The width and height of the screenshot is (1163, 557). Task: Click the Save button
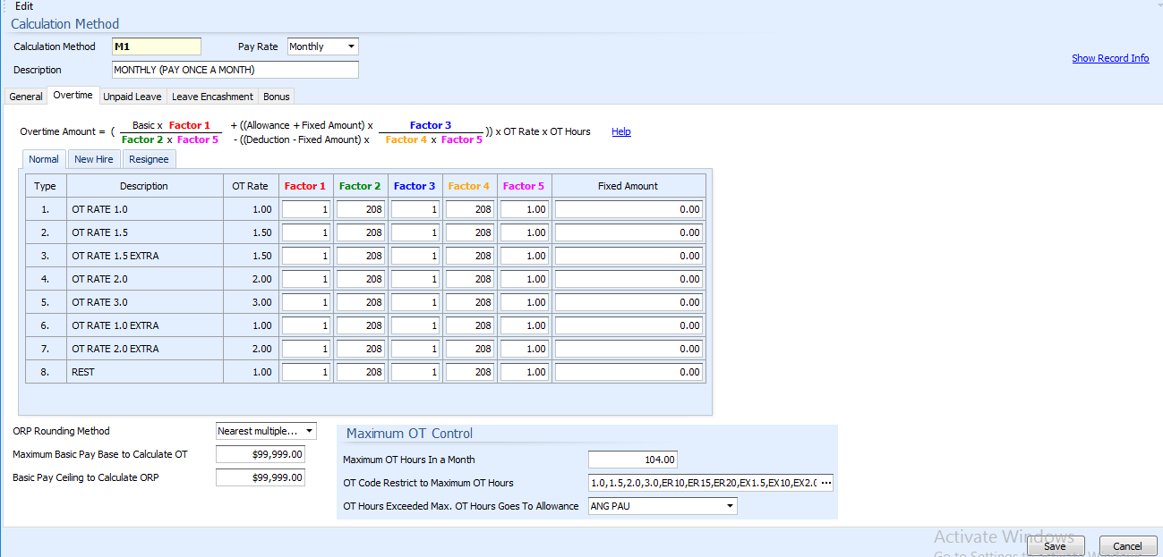pos(1055,545)
